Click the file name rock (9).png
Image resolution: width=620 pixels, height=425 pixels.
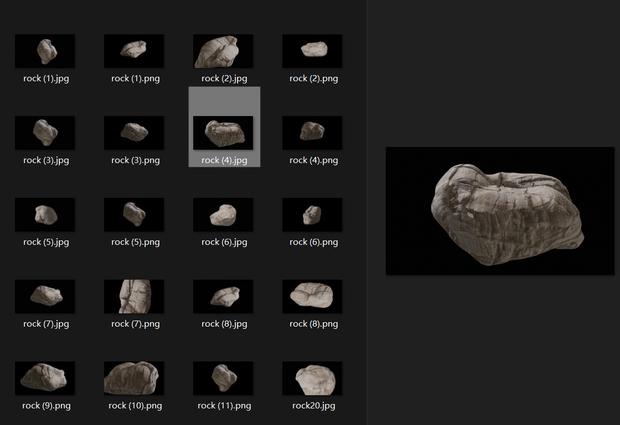pos(46,406)
